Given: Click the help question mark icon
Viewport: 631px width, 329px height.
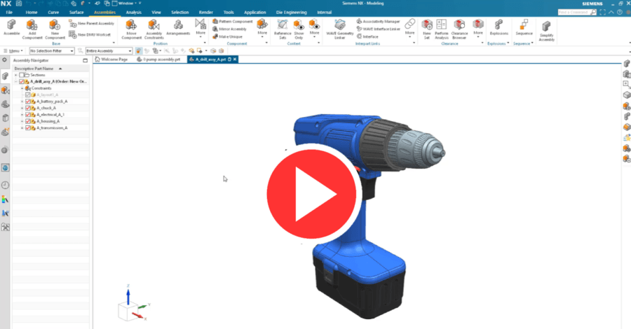Looking at the screenshot, I should [620, 13].
